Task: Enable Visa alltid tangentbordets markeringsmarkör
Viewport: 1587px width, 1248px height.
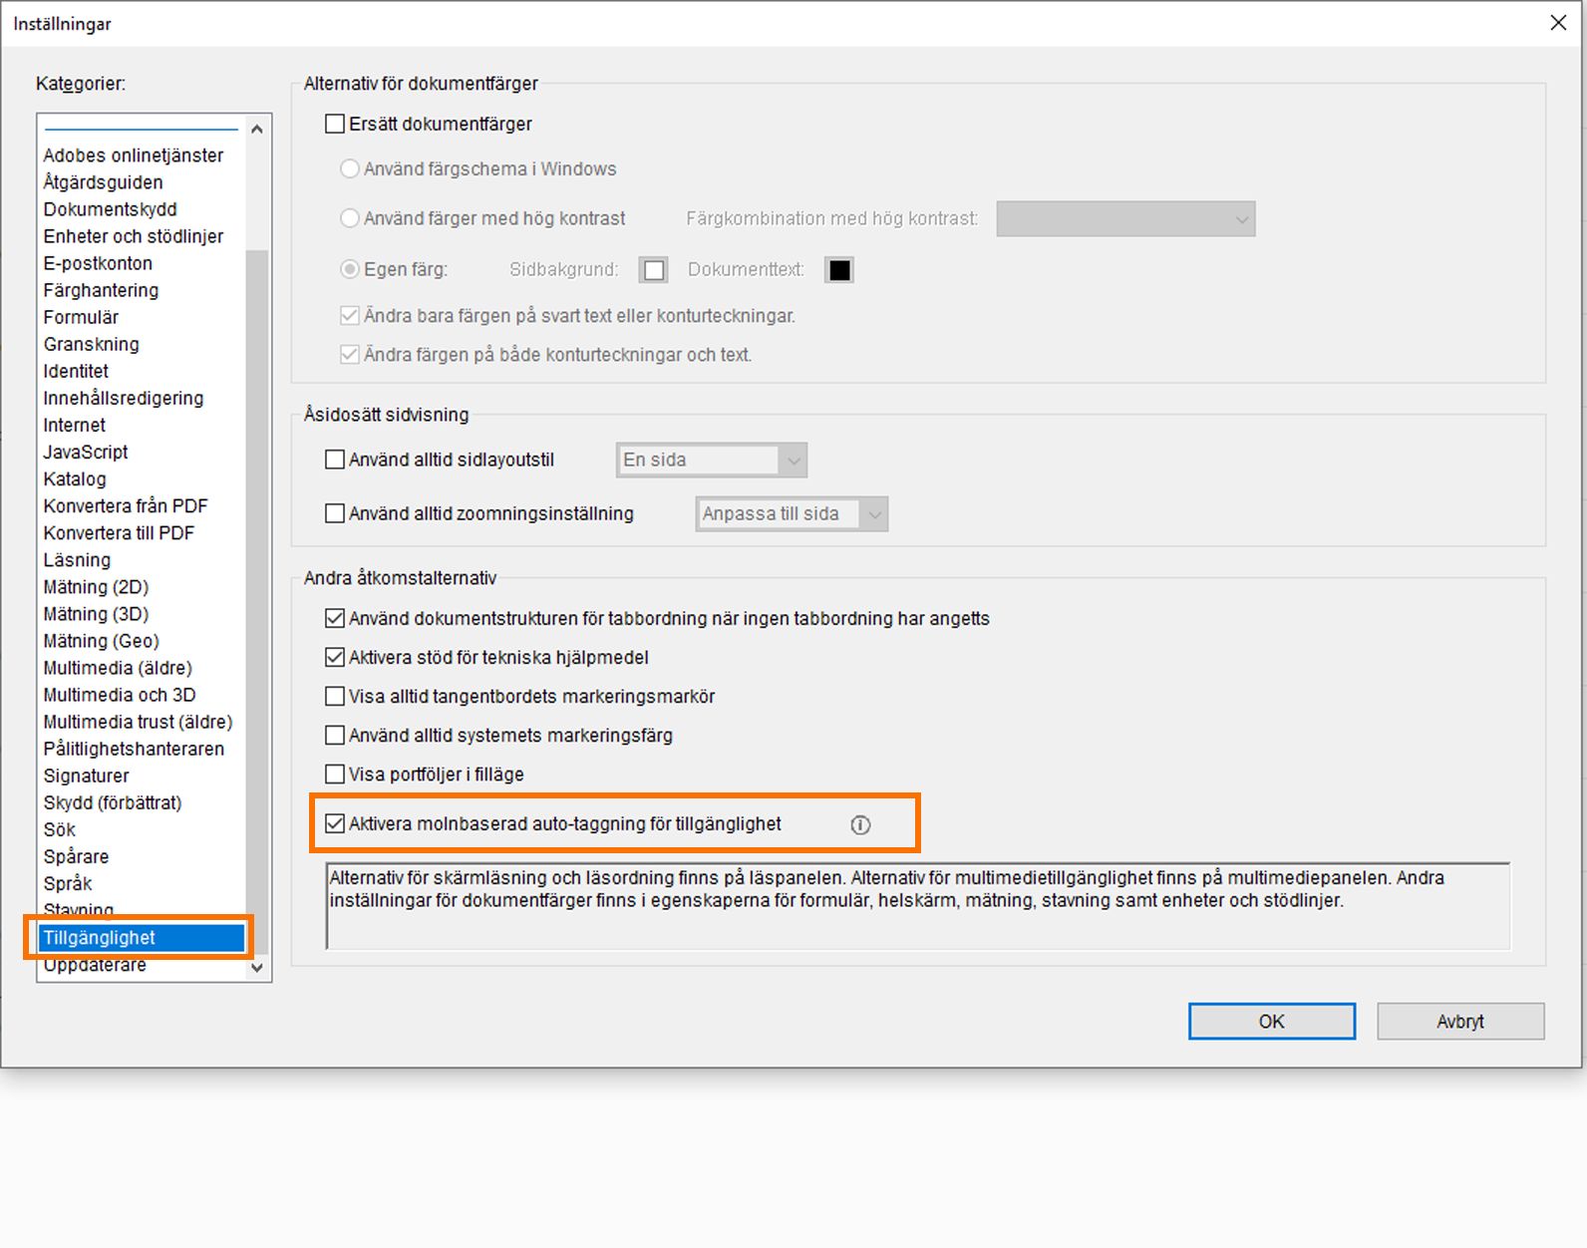Action: click(335, 697)
